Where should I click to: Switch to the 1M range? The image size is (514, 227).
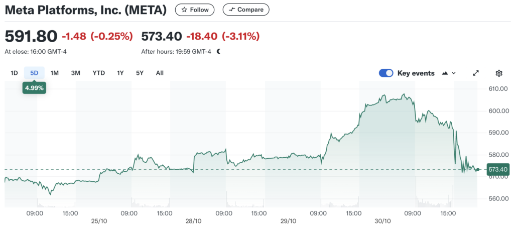55,73
